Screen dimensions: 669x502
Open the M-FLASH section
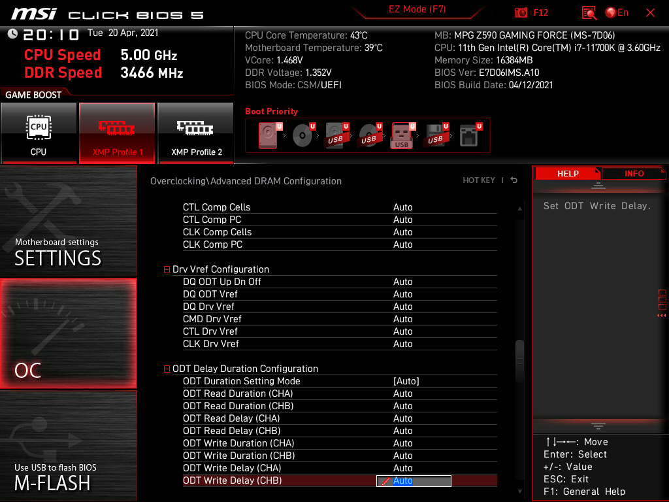pos(68,446)
